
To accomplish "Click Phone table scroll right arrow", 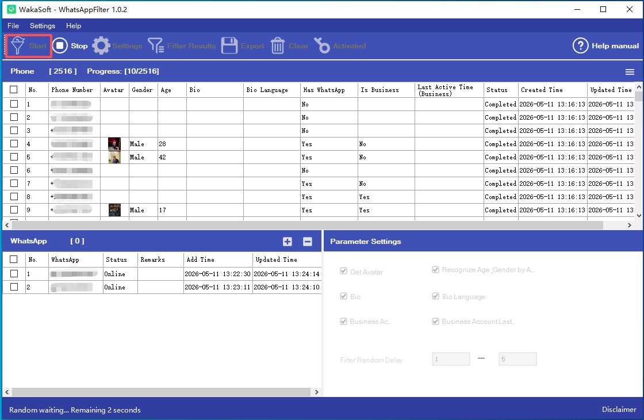I will (629, 225).
